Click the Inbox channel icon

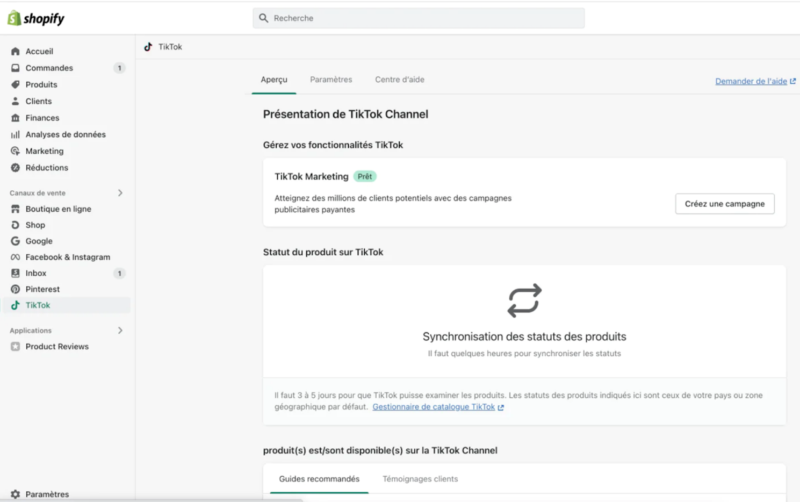click(x=16, y=273)
